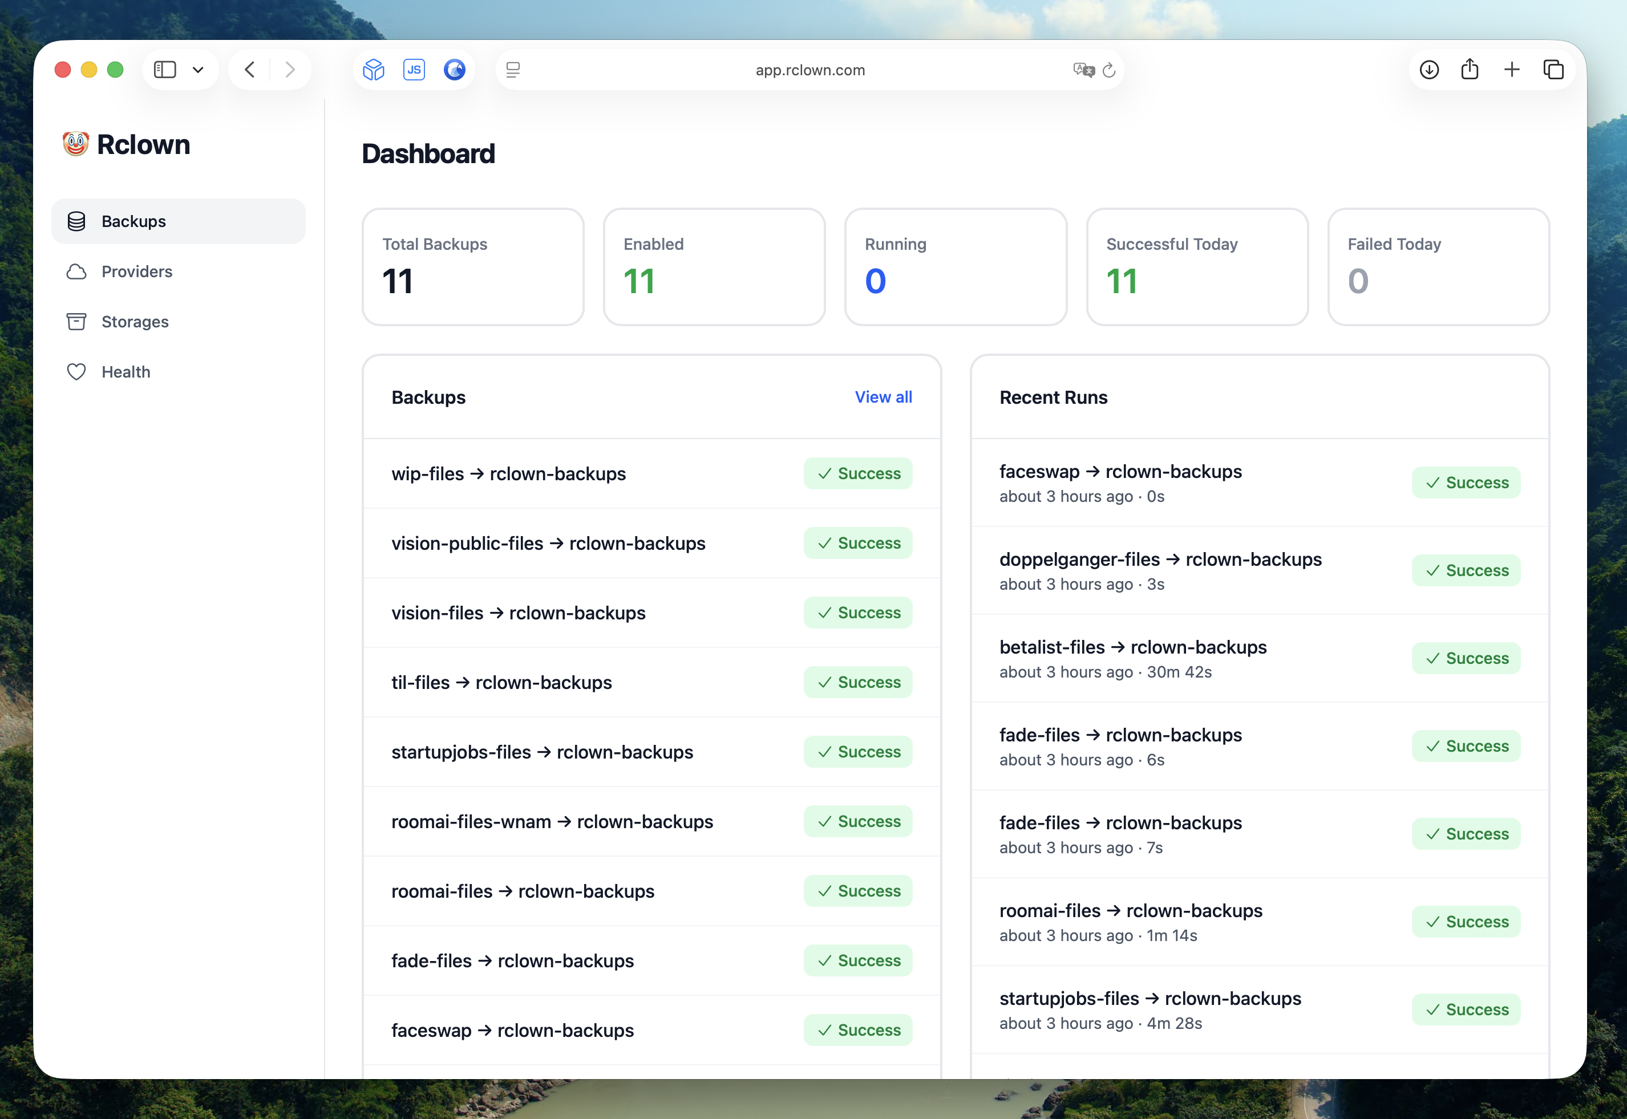Click the Share icon in toolbar
The width and height of the screenshot is (1627, 1119).
point(1470,70)
